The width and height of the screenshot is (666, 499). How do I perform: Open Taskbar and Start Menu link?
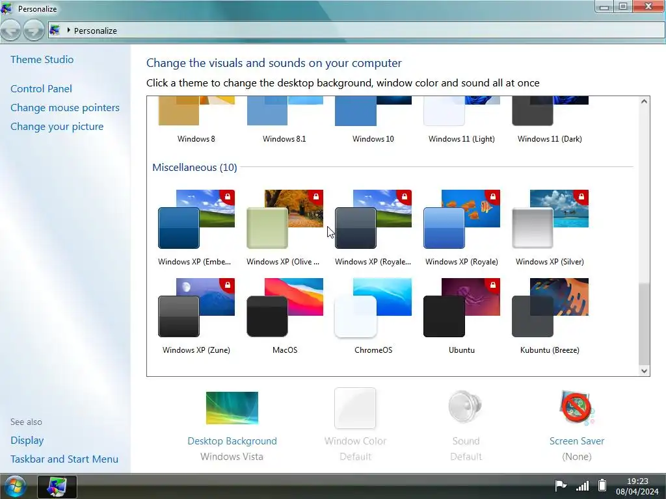pos(64,459)
